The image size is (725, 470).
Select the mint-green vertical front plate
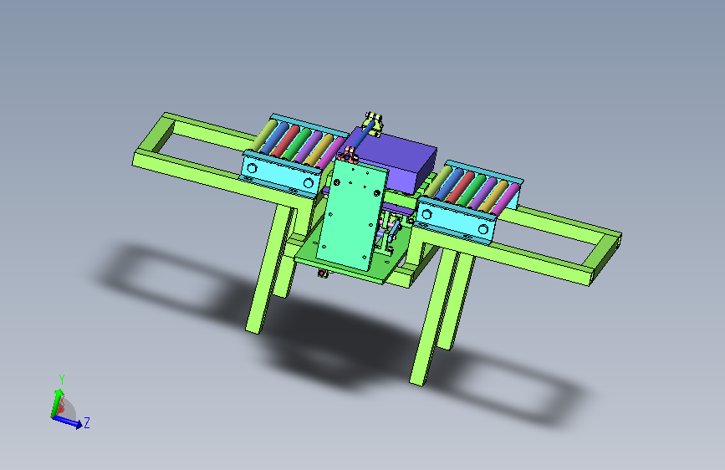[x=352, y=215]
